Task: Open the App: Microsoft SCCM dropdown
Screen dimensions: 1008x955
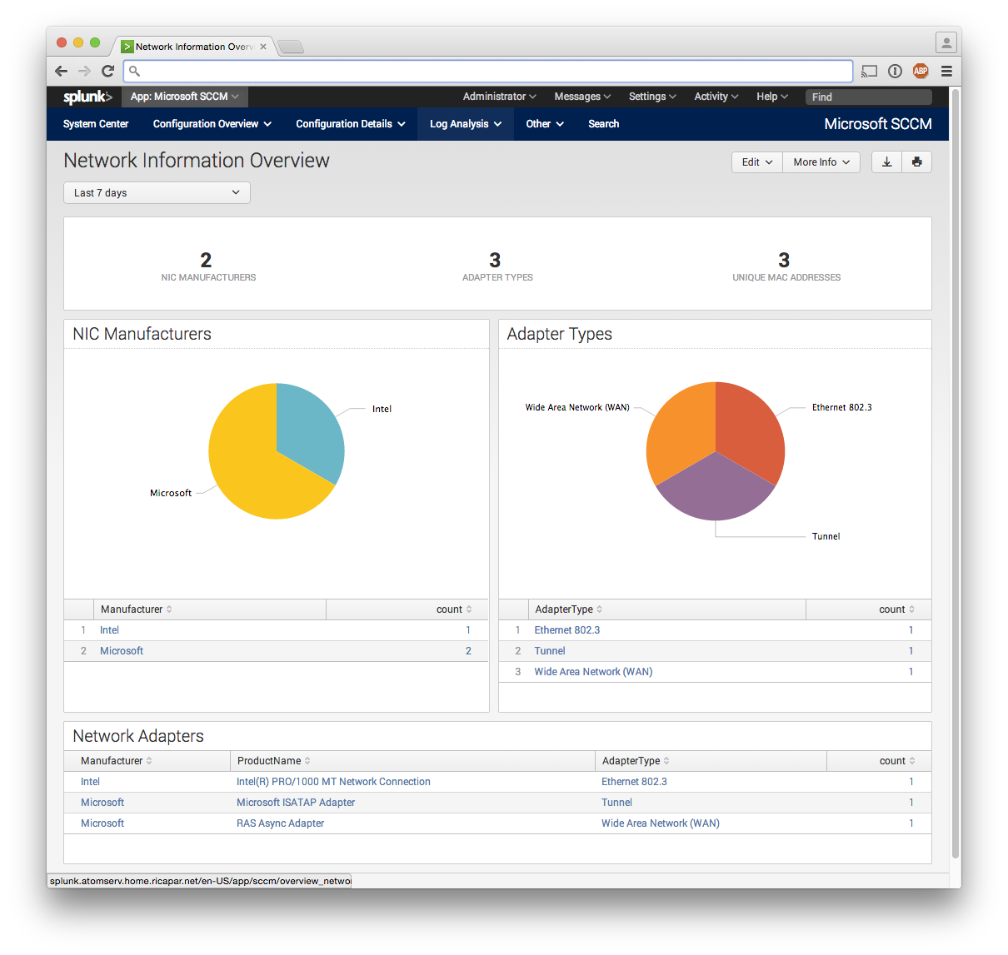Action: click(x=184, y=97)
